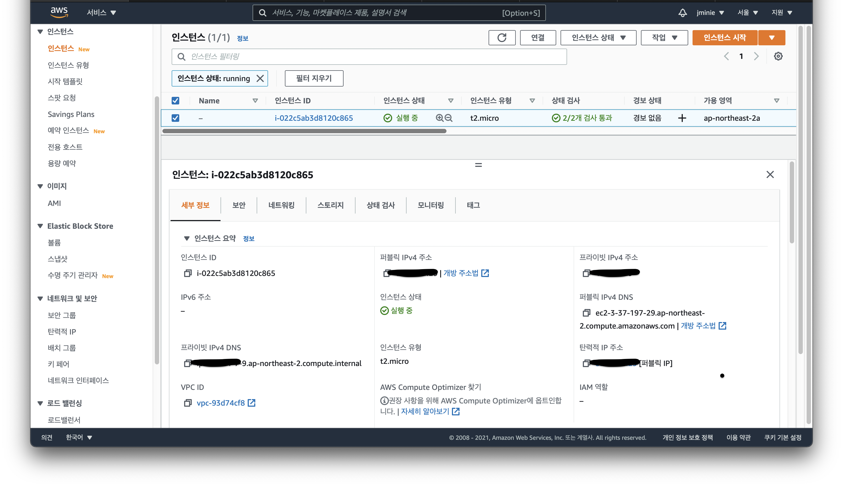Open the vpc-93d74cf8 link
The image size is (843, 487).
(221, 403)
